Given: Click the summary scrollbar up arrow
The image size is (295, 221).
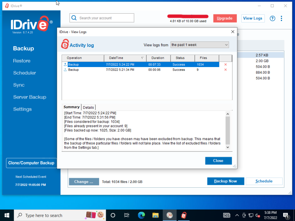Looking at the screenshot, I should tap(228, 114).
